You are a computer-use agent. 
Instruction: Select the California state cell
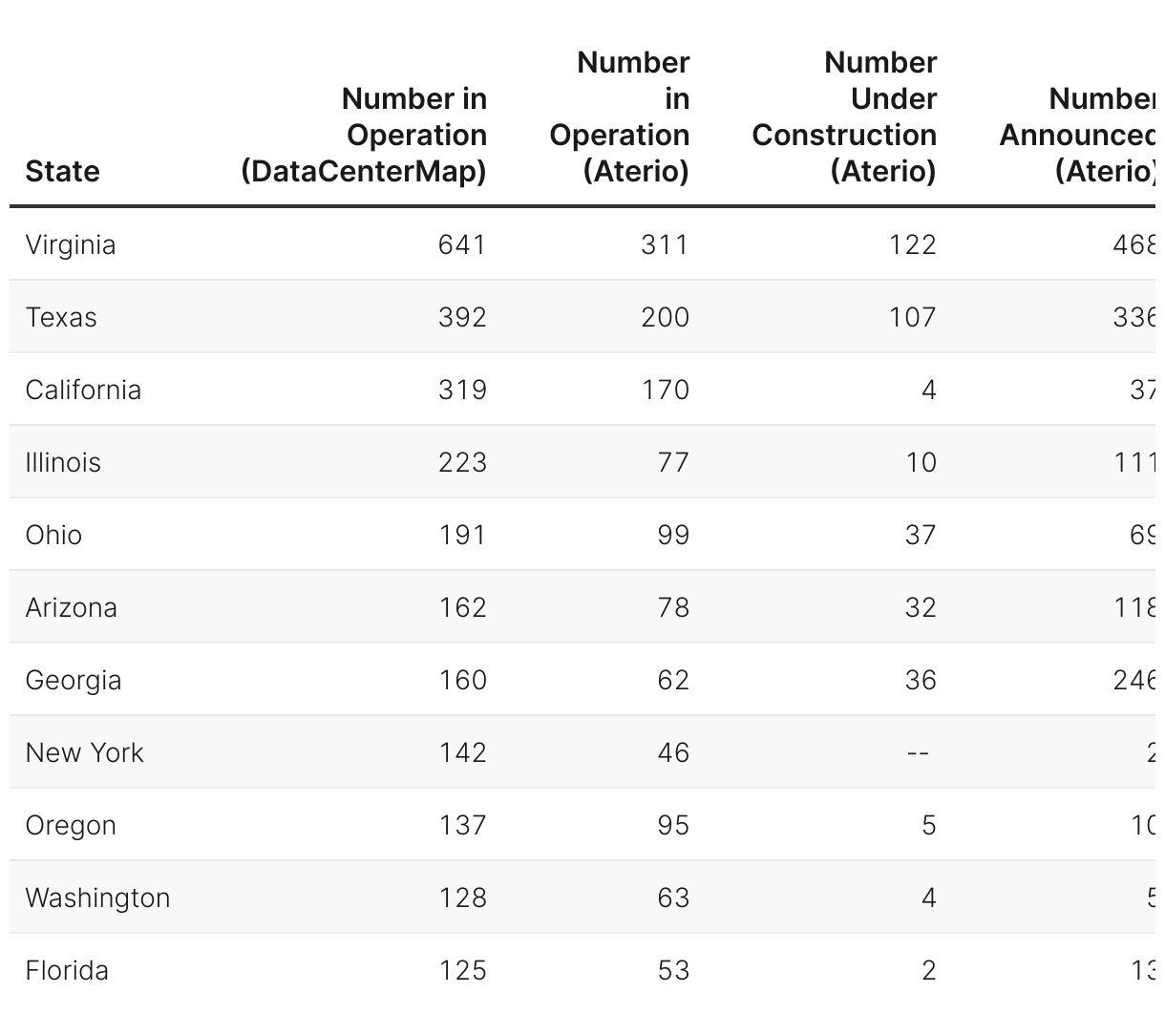[x=83, y=390]
